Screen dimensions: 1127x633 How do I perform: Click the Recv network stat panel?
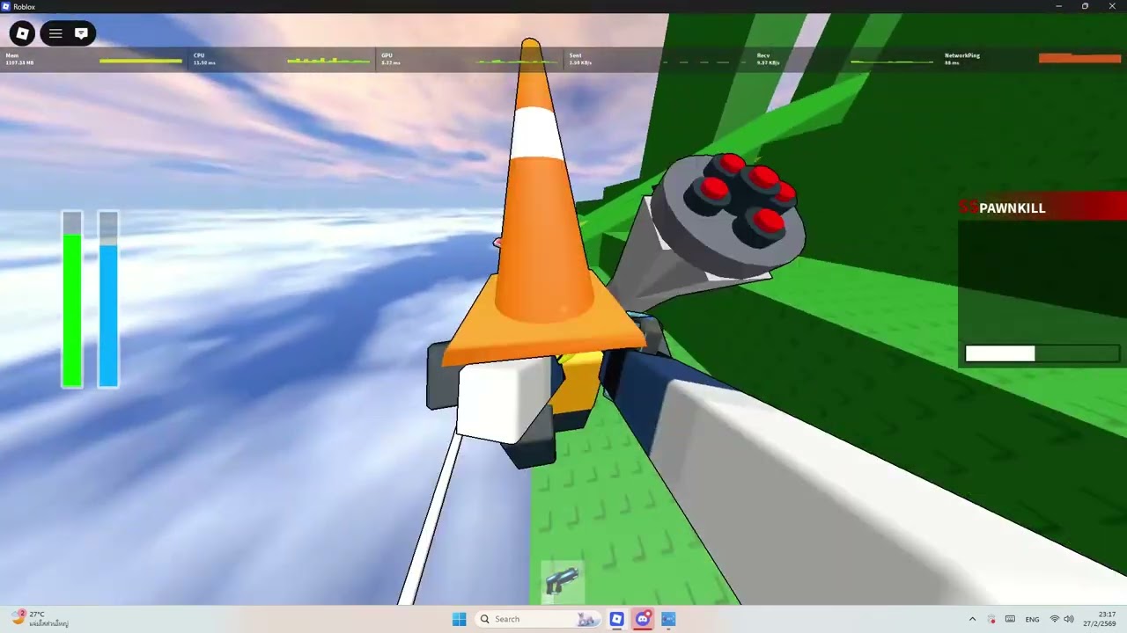pos(844,59)
